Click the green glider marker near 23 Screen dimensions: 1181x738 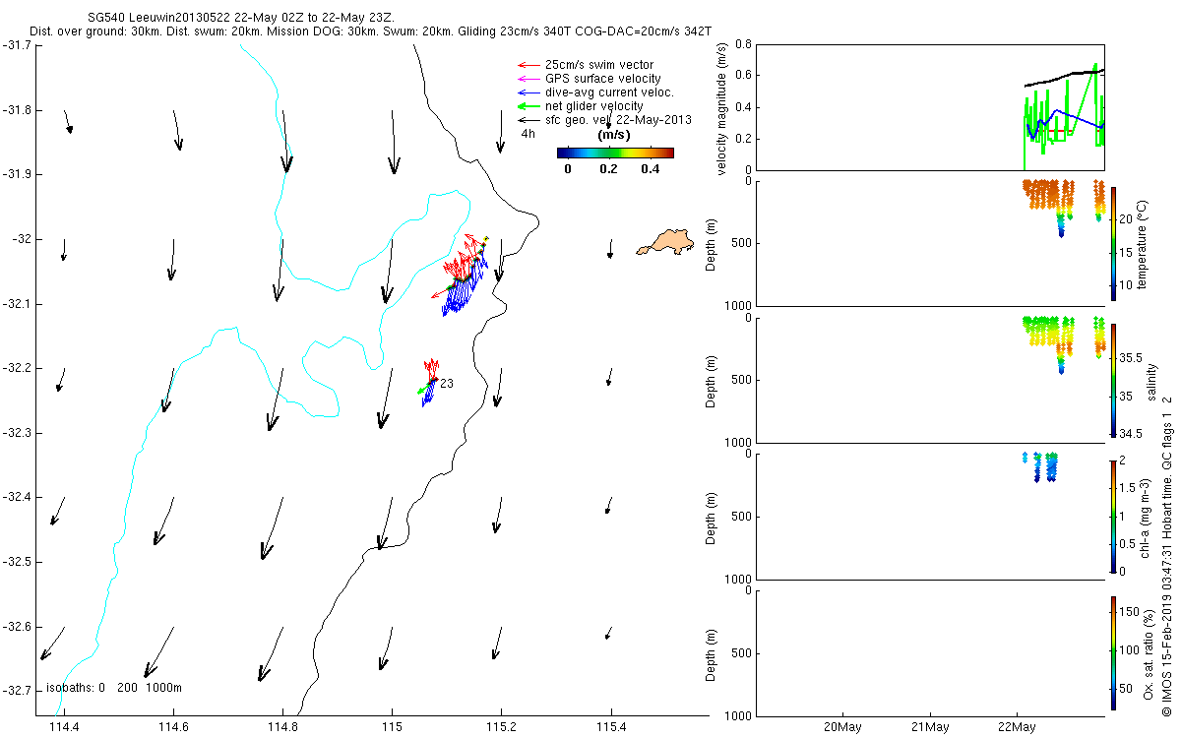[422, 391]
